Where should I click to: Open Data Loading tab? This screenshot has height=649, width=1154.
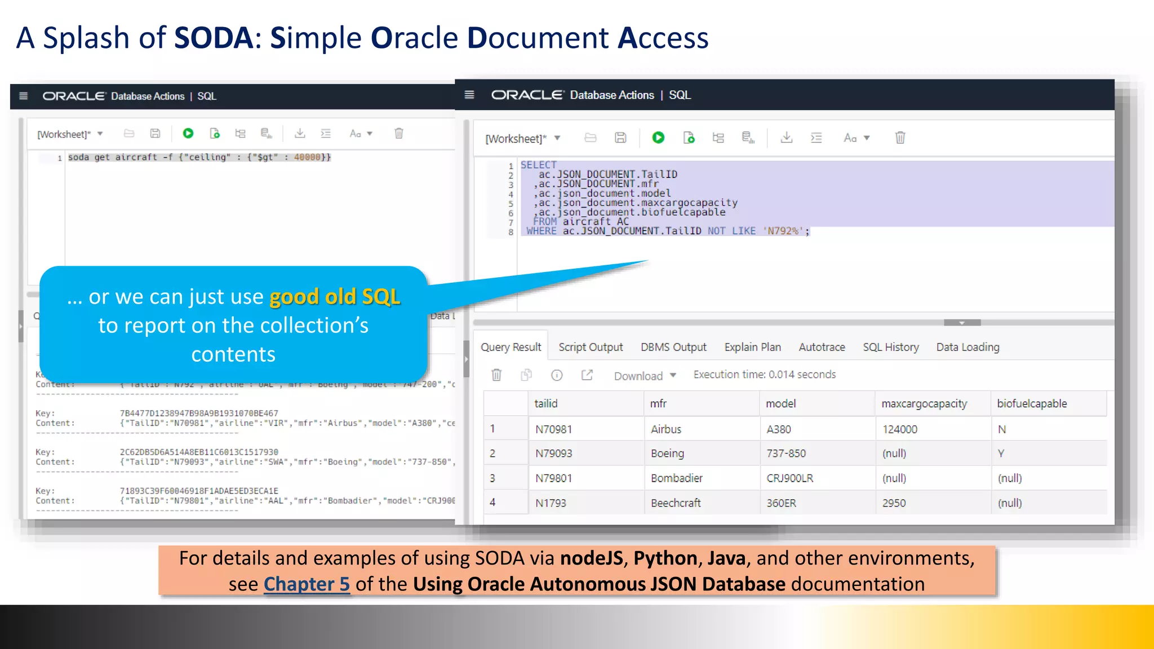pyautogui.click(x=968, y=347)
